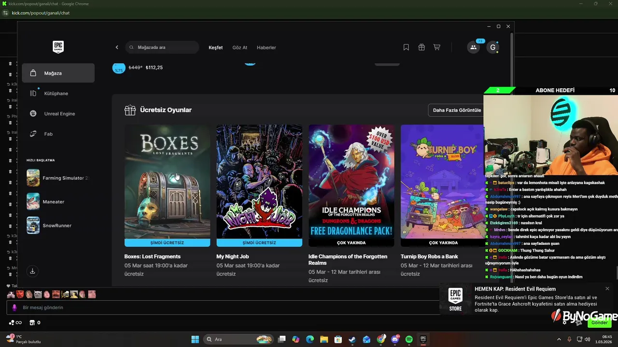Image resolution: width=618 pixels, height=347 pixels.
Task: Click the ₺112,25 discounted price
Action: coord(154,67)
